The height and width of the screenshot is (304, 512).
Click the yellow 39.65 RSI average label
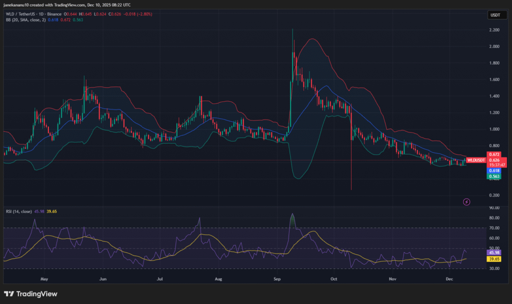click(x=494, y=259)
